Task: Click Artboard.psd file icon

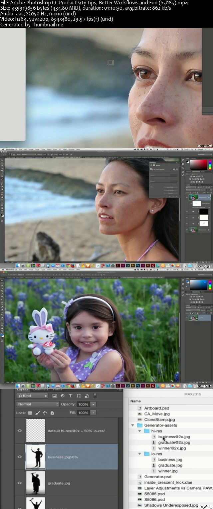Action: [x=140, y=408]
